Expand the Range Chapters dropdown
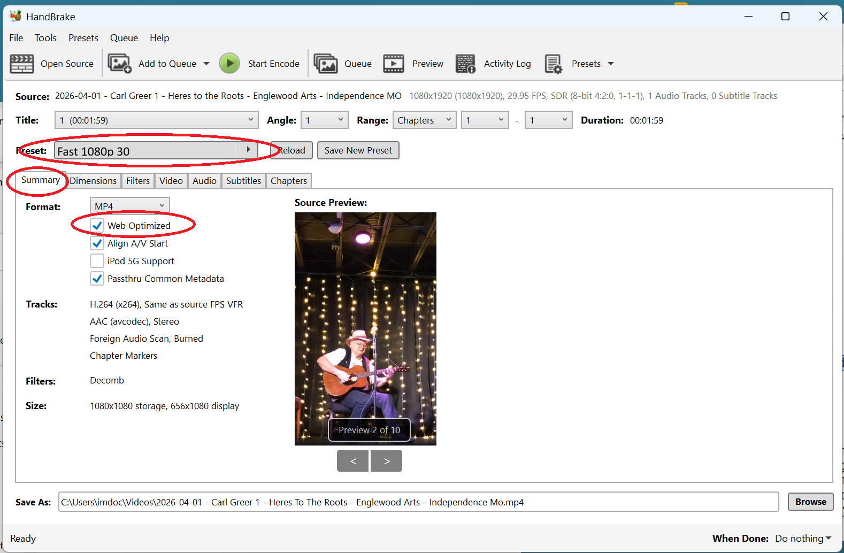The image size is (844, 553). tap(424, 120)
